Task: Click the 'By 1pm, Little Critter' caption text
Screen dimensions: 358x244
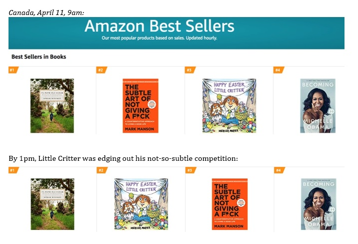Action: point(122,158)
